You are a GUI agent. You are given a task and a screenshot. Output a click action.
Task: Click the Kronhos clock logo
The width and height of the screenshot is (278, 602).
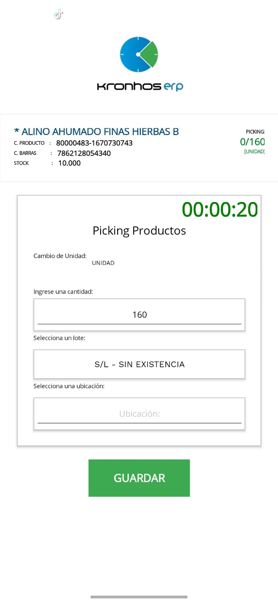(139, 55)
